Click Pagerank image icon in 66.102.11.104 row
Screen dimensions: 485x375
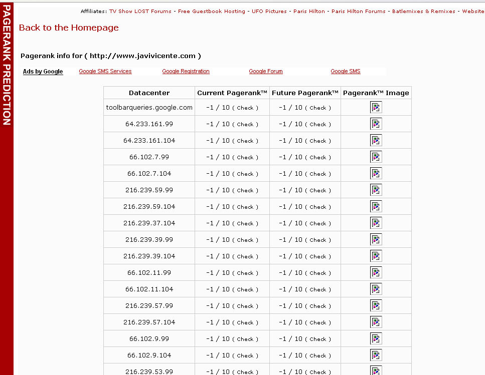click(376, 289)
